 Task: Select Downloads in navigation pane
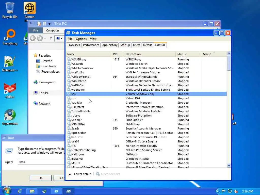point(46,66)
